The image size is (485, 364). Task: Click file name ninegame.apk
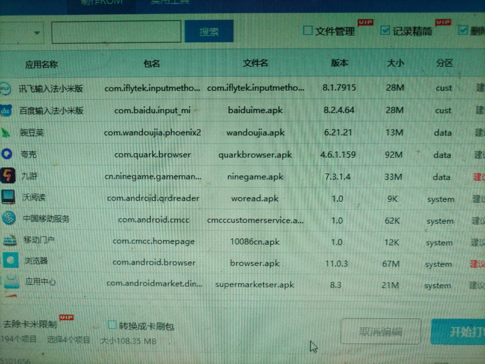pos(255,177)
